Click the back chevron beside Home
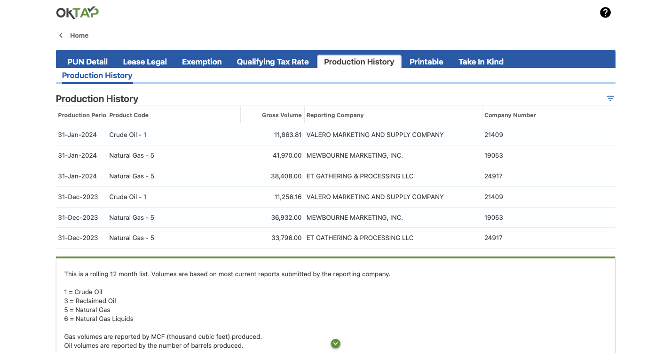 [61, 35]
